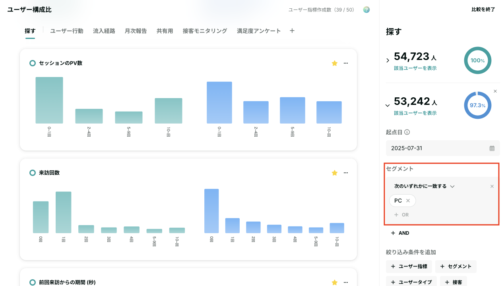The image size is (504, 286).
Task: Open 次のいずれかに一致する dropdown
Action: (424, 186)
